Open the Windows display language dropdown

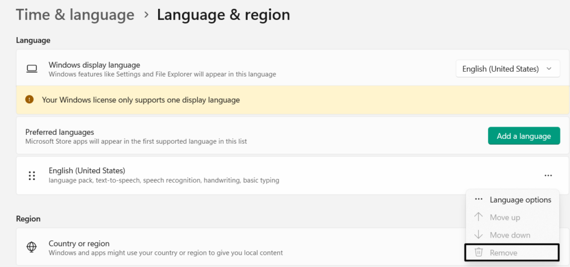pyautogui.click(x=507, y=69)
